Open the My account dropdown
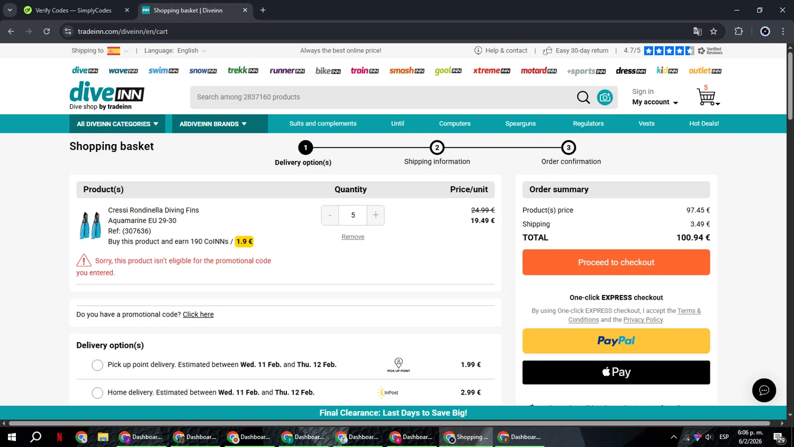Screen dimensions: 794x447 [x=655, y=102]
